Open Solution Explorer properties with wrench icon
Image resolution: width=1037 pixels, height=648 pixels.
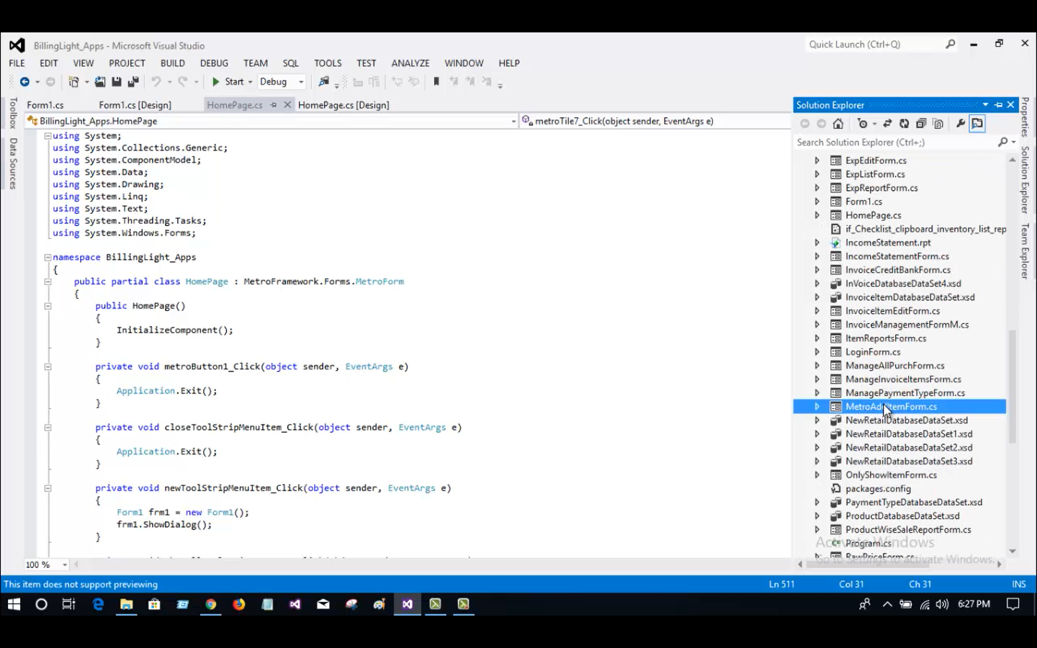click(x=961, y=123)
